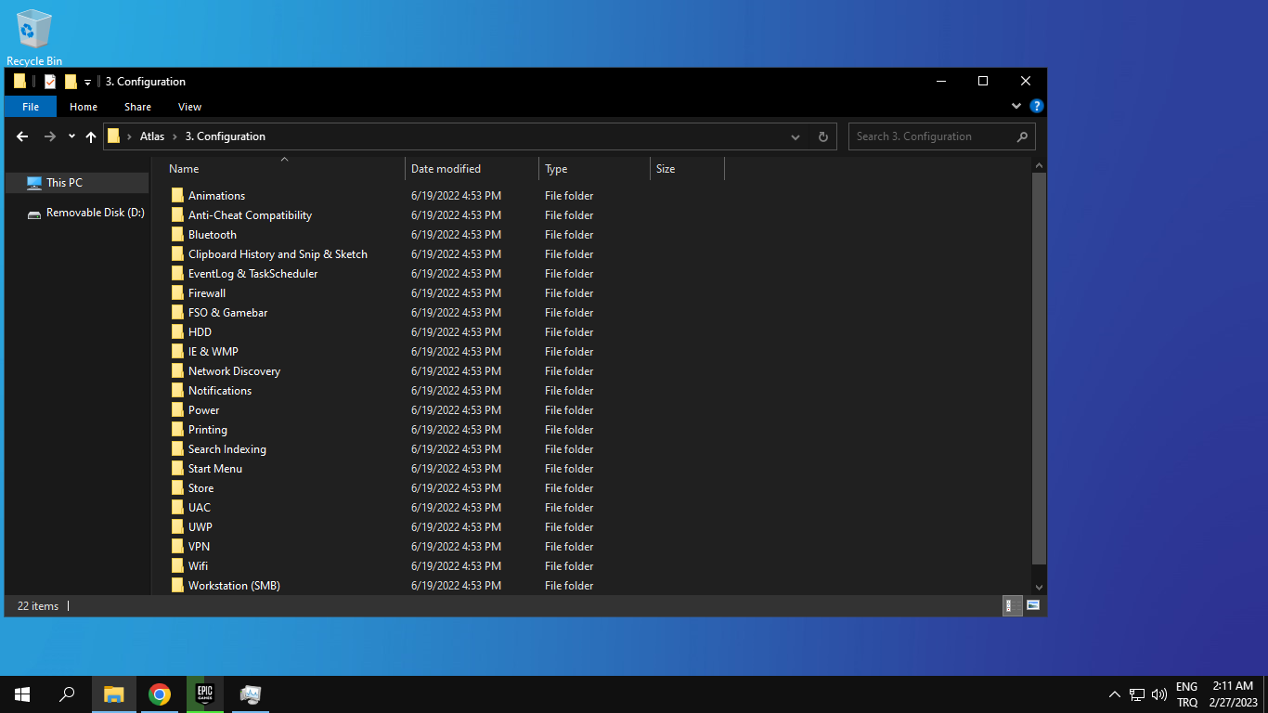Switch to the Home ribbon tab

[84, 107]
